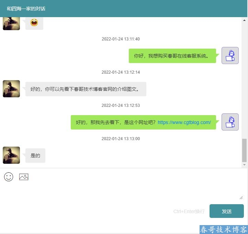Click the partially visible avatar at top left
Image resolution: width=248 pixels, height=234 pixels.
(x=11, y=24)
